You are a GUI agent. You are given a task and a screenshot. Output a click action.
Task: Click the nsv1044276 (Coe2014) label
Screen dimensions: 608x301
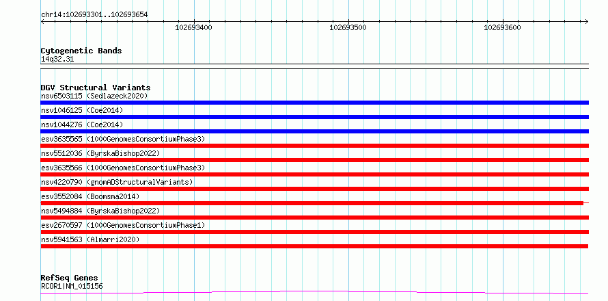[82, 125]
